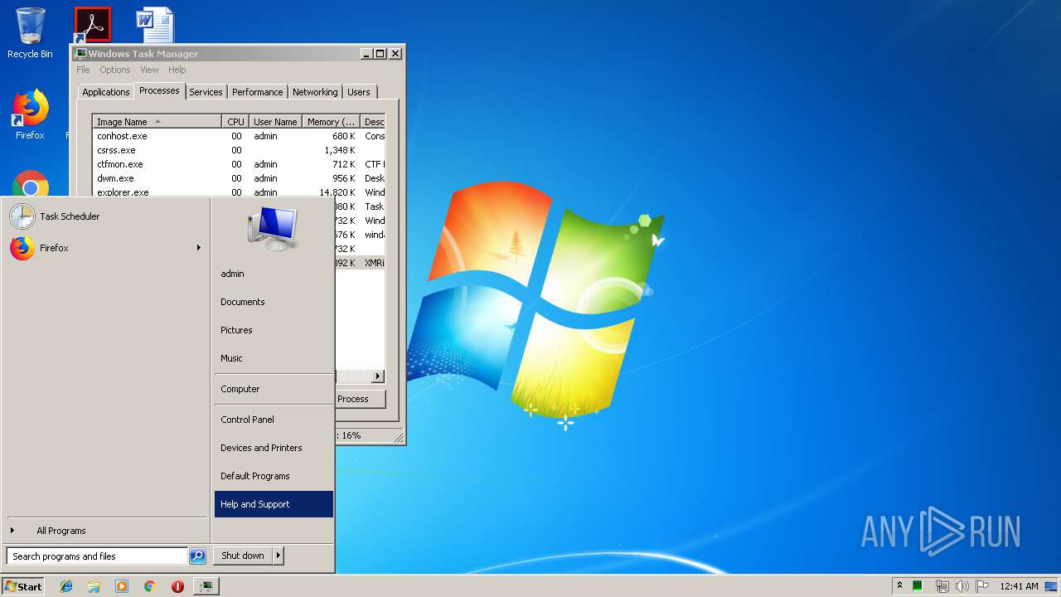The image size is (1061, 597).
Task: Switch to Performance tab
Action: click(257, 92)
